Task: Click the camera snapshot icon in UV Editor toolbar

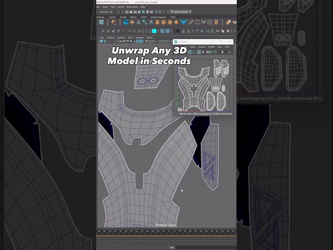Action: 208,52
